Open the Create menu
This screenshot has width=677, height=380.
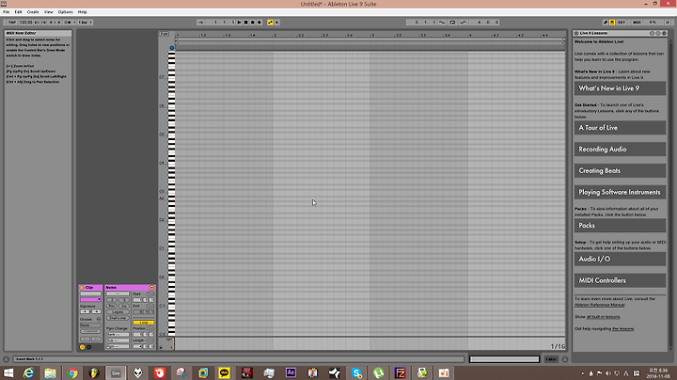33,12
